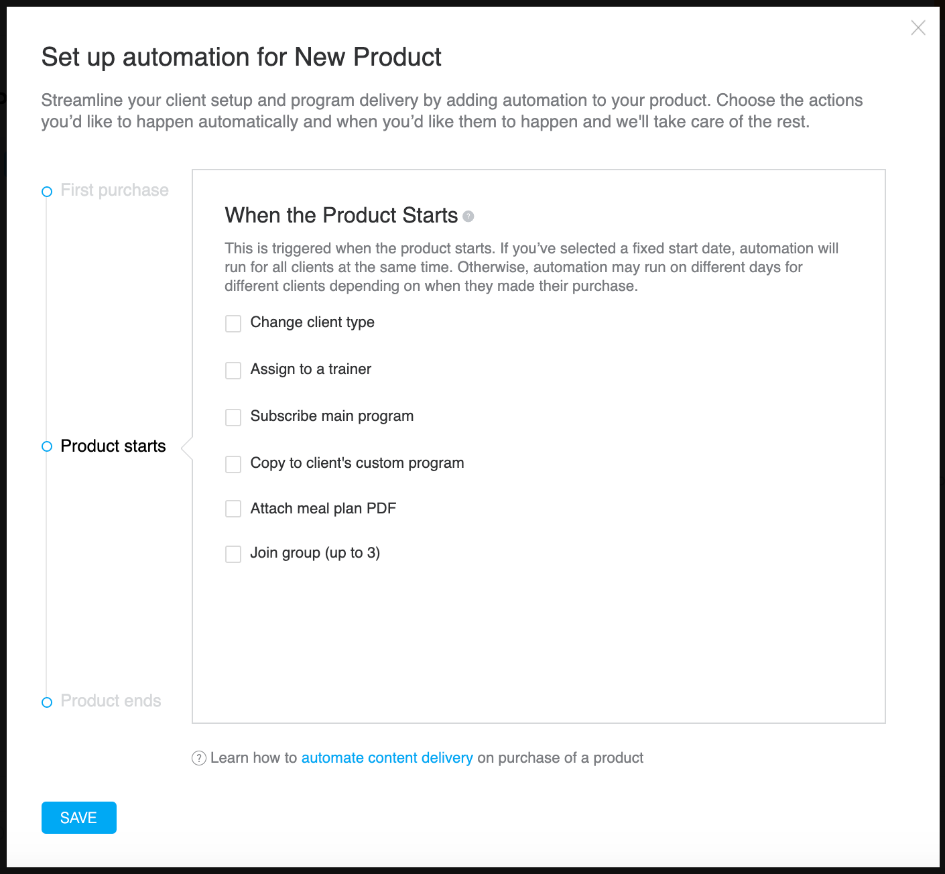Click the SAVE button
This screenshot has width=945, height=874.
[79, 818]
